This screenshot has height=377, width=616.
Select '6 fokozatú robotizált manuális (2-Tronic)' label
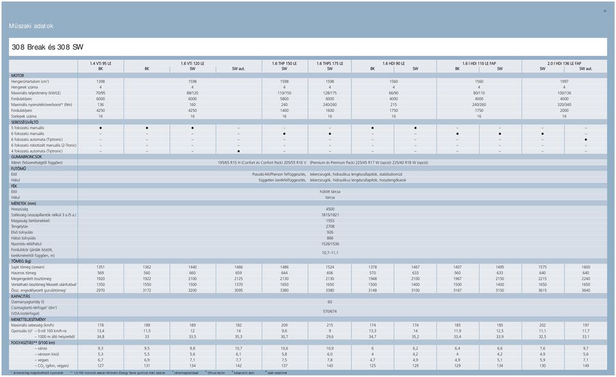click(44, 146)
